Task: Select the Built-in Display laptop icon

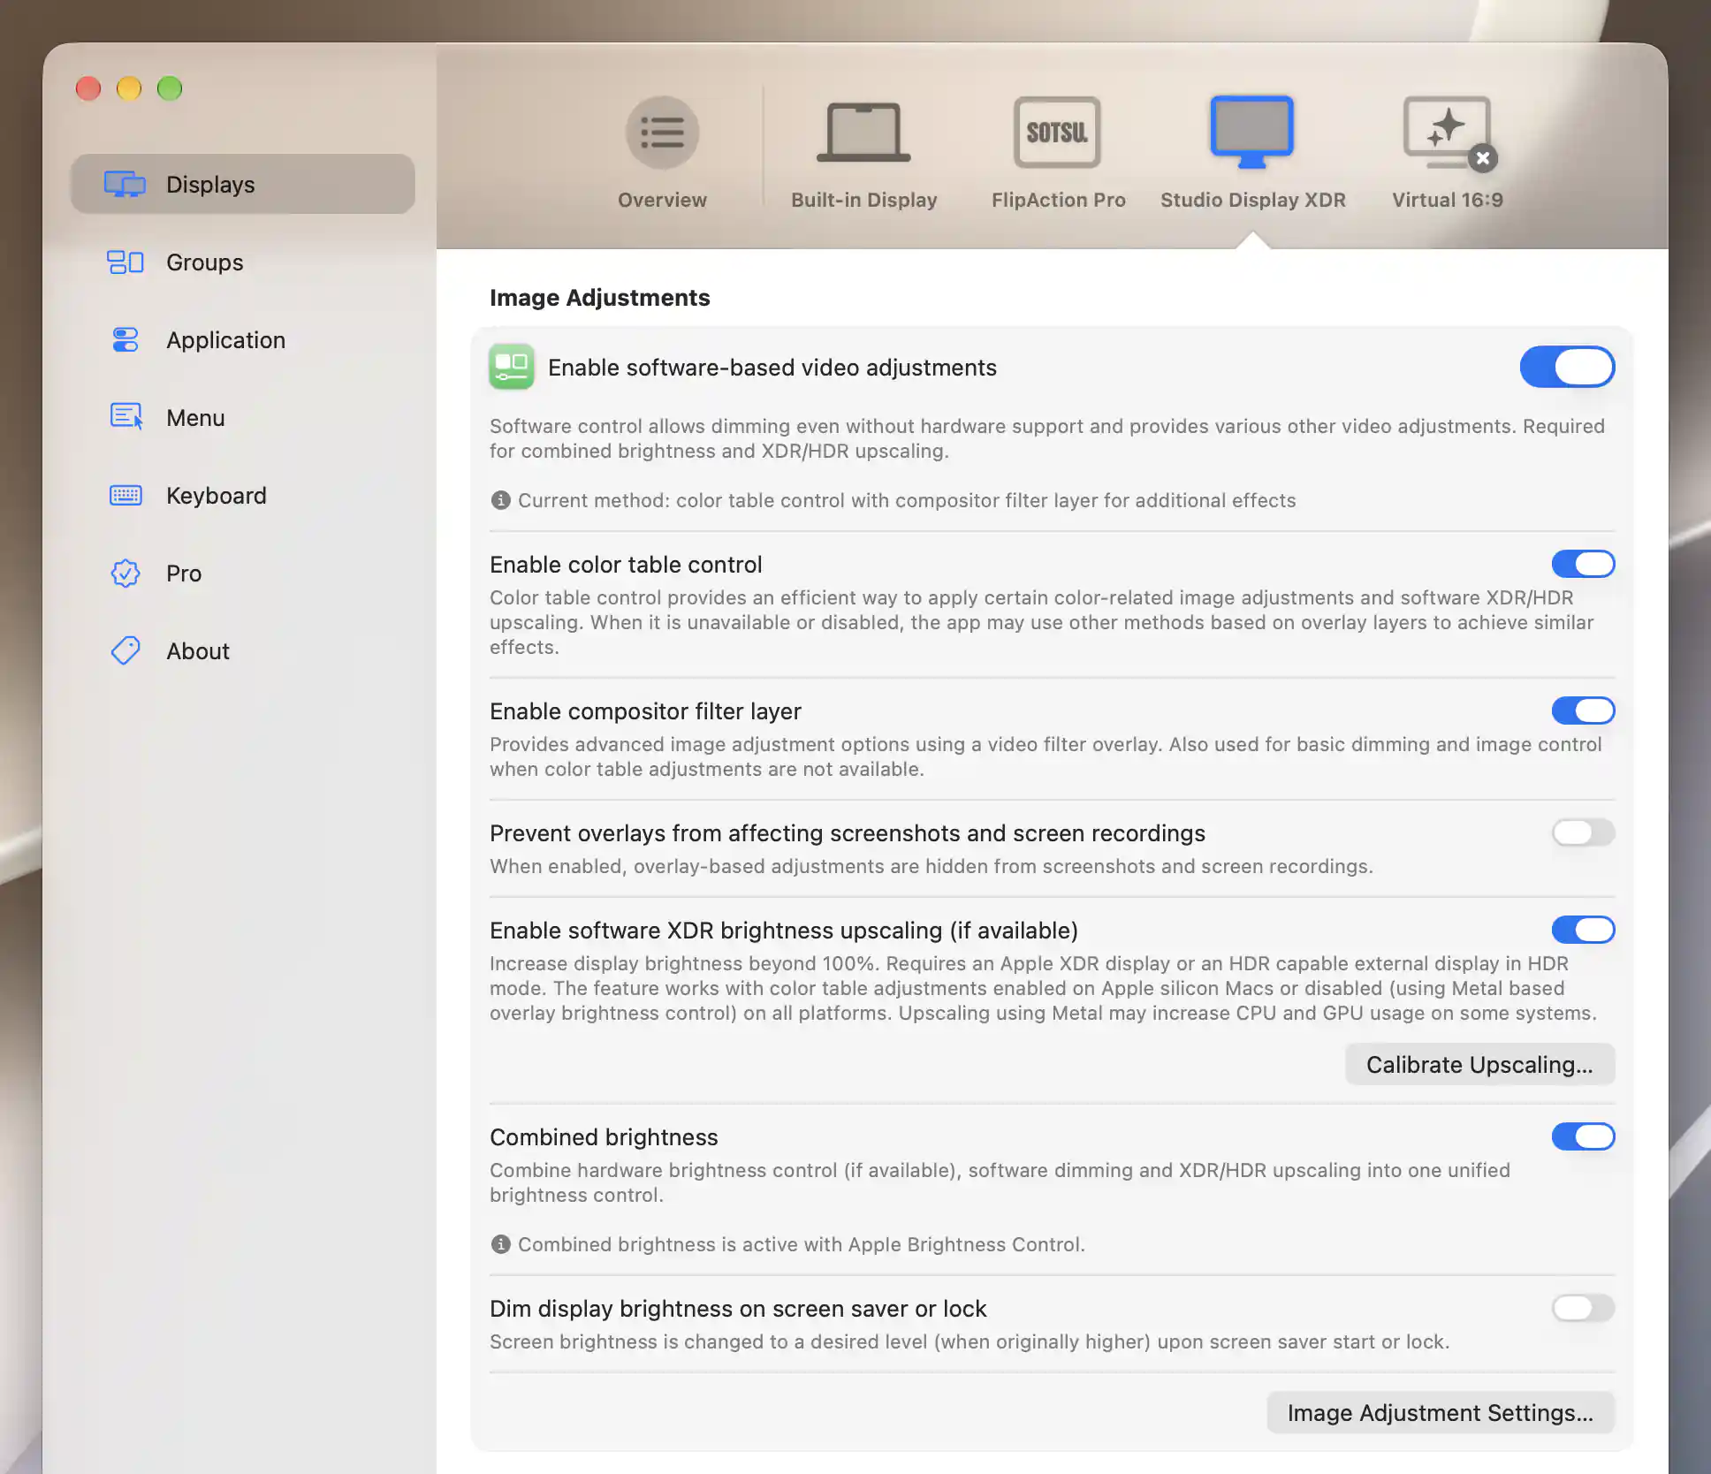Action: pos(863,133)
